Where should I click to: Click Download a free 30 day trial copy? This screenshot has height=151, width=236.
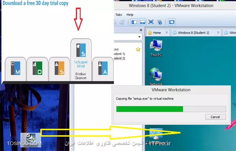coord(36,3)
